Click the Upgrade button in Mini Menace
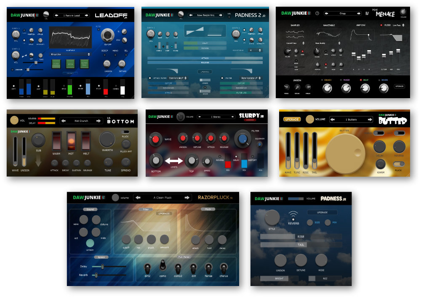 399,86
